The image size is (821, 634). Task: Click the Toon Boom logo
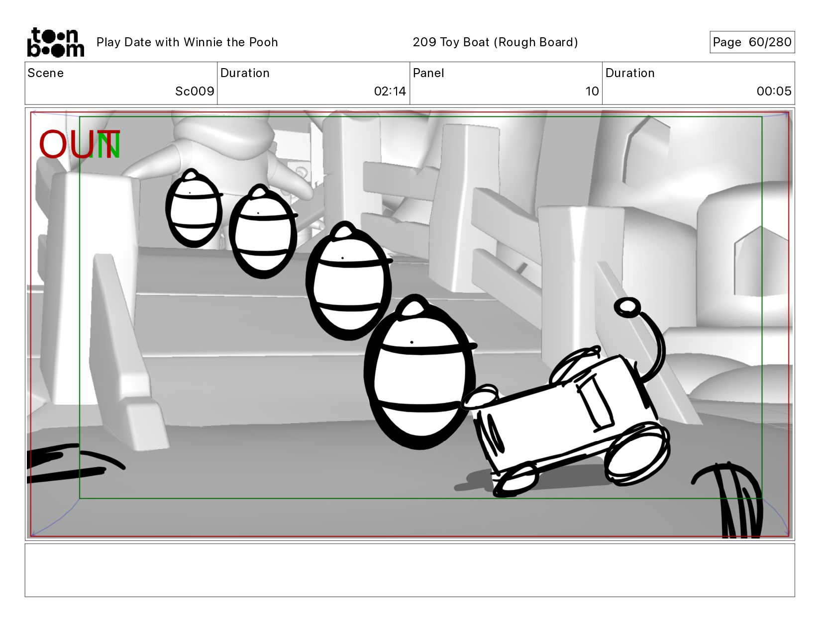point(55,42)
